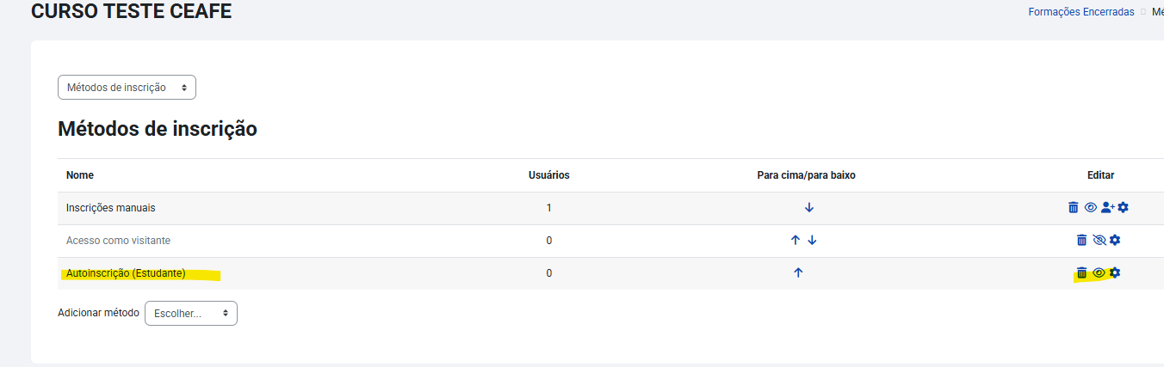Open settings gear for Acesso como visitante
Screen dimensions: 1164x367
click(x=1115, y=240)
